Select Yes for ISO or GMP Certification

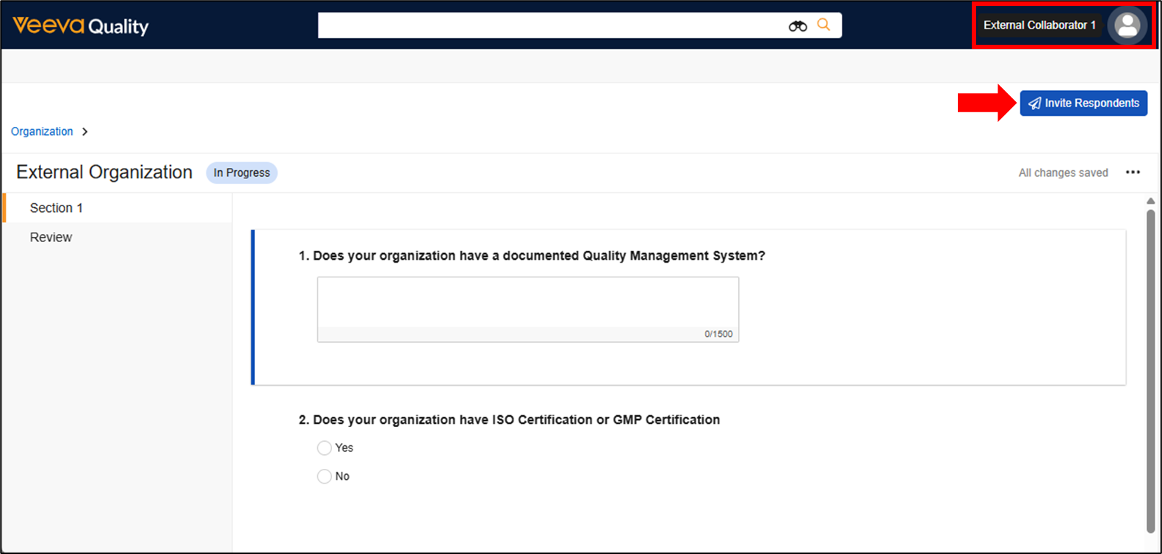coord(325,448)
